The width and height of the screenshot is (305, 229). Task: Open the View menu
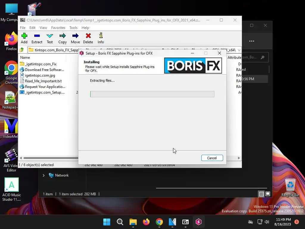click(43, 28)
